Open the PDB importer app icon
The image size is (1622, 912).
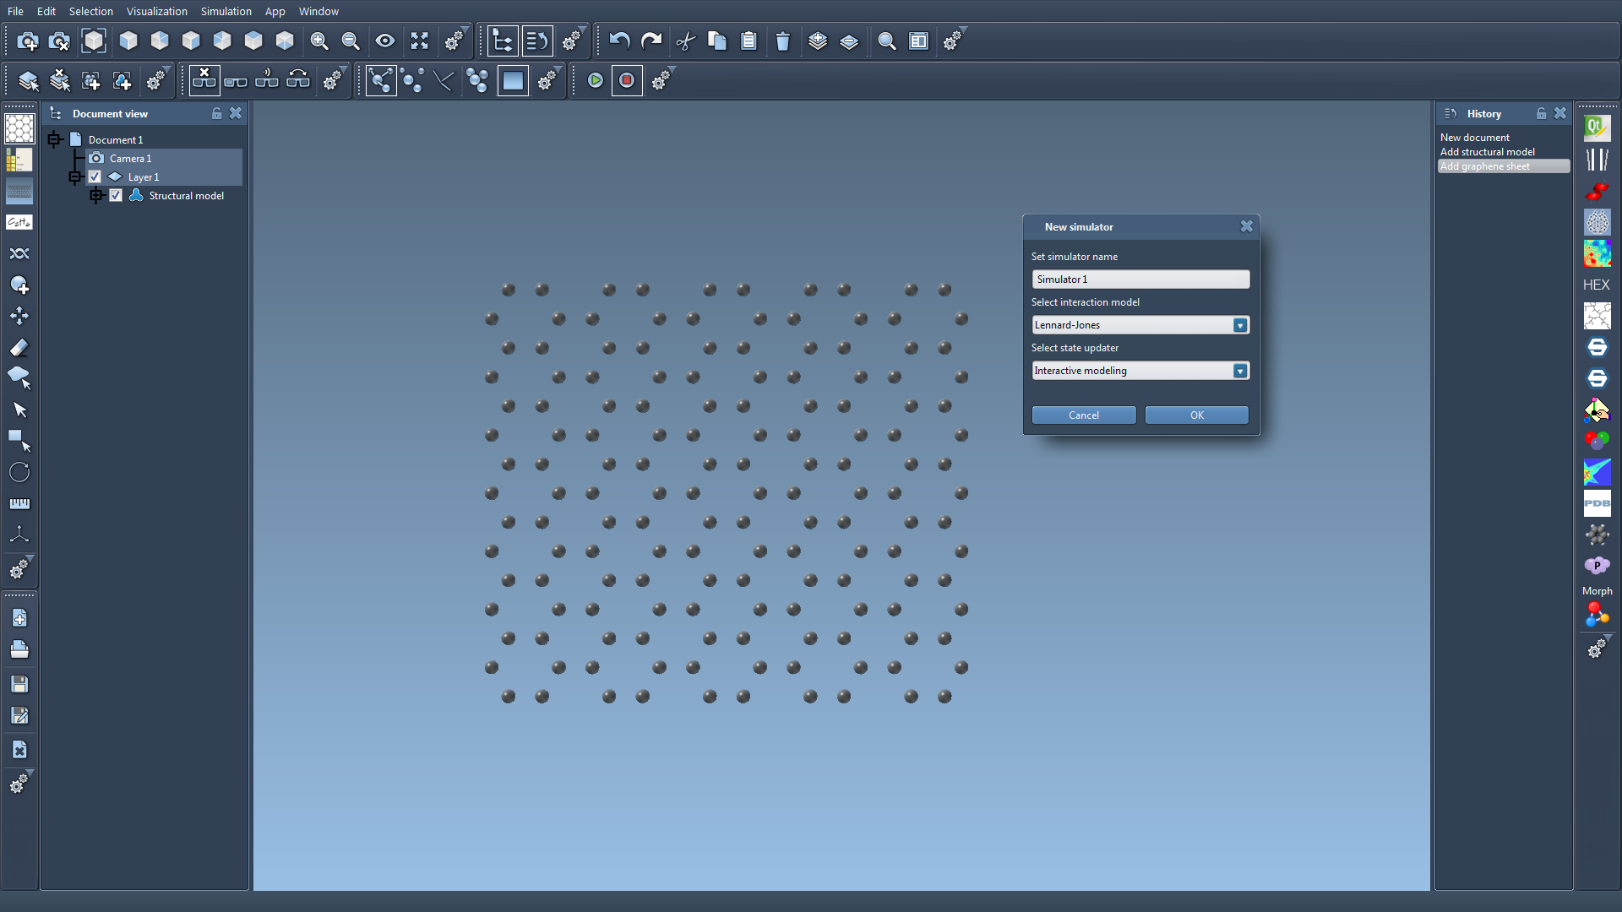click(1597, 503)
